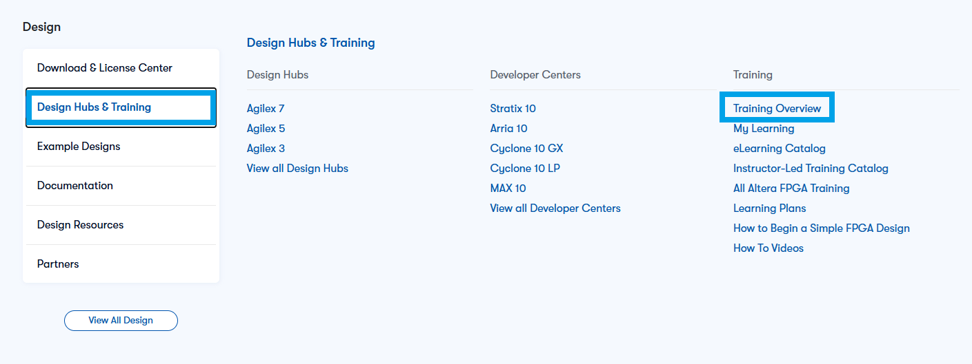Select Partners in the Design menu
This screenshot has width=972, height=364.
58,264
